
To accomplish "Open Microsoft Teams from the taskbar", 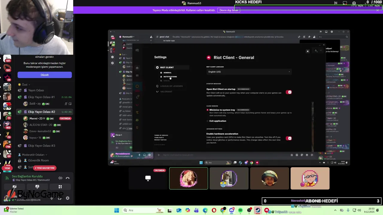I will pos(196,210).
